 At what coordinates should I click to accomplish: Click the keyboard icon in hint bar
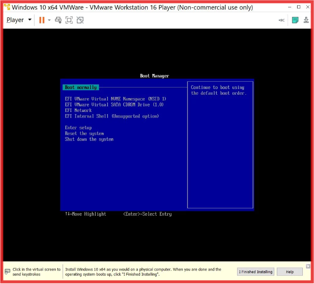pos(7,271)
